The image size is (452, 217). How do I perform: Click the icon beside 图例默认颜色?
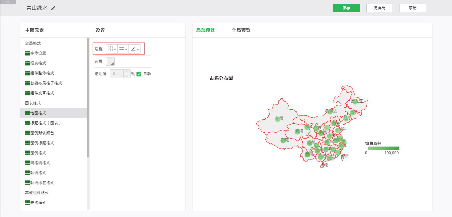28,133
